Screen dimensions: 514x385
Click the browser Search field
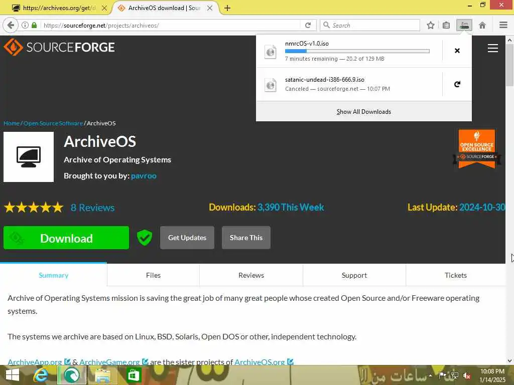click(x=370, y=25)
